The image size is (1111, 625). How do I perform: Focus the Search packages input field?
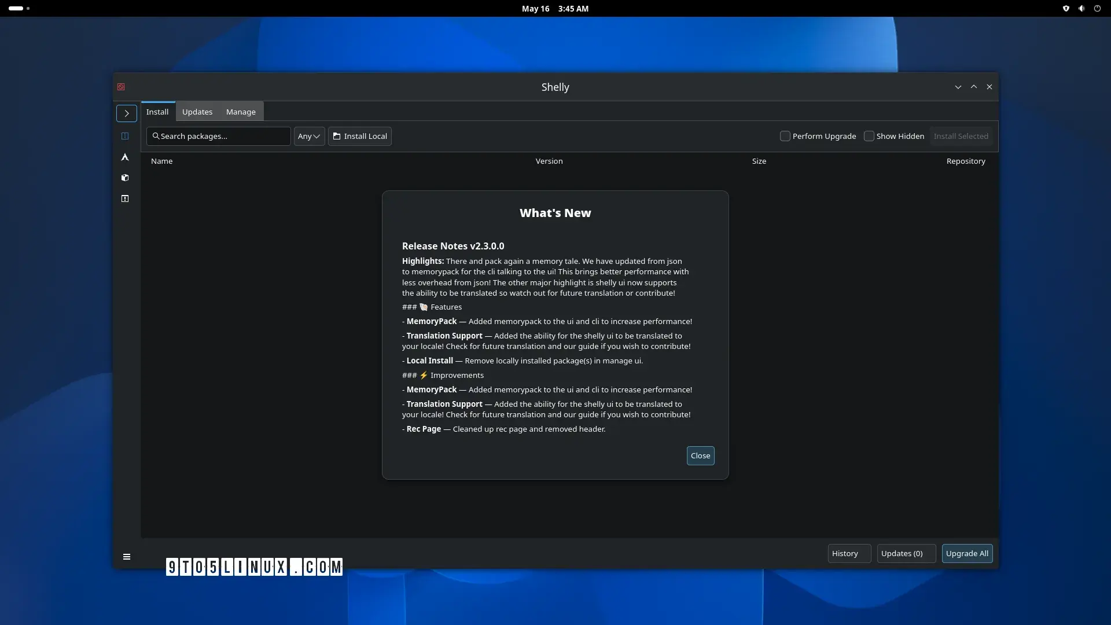(x=219, y=136)
